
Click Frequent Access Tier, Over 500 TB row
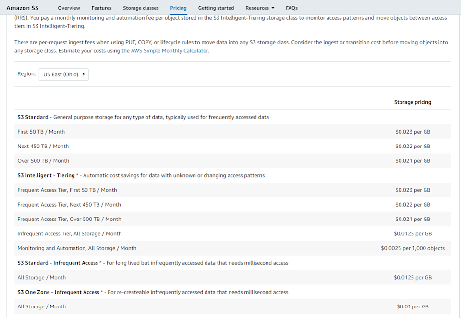pyautogui.click(x=233, y=219)
